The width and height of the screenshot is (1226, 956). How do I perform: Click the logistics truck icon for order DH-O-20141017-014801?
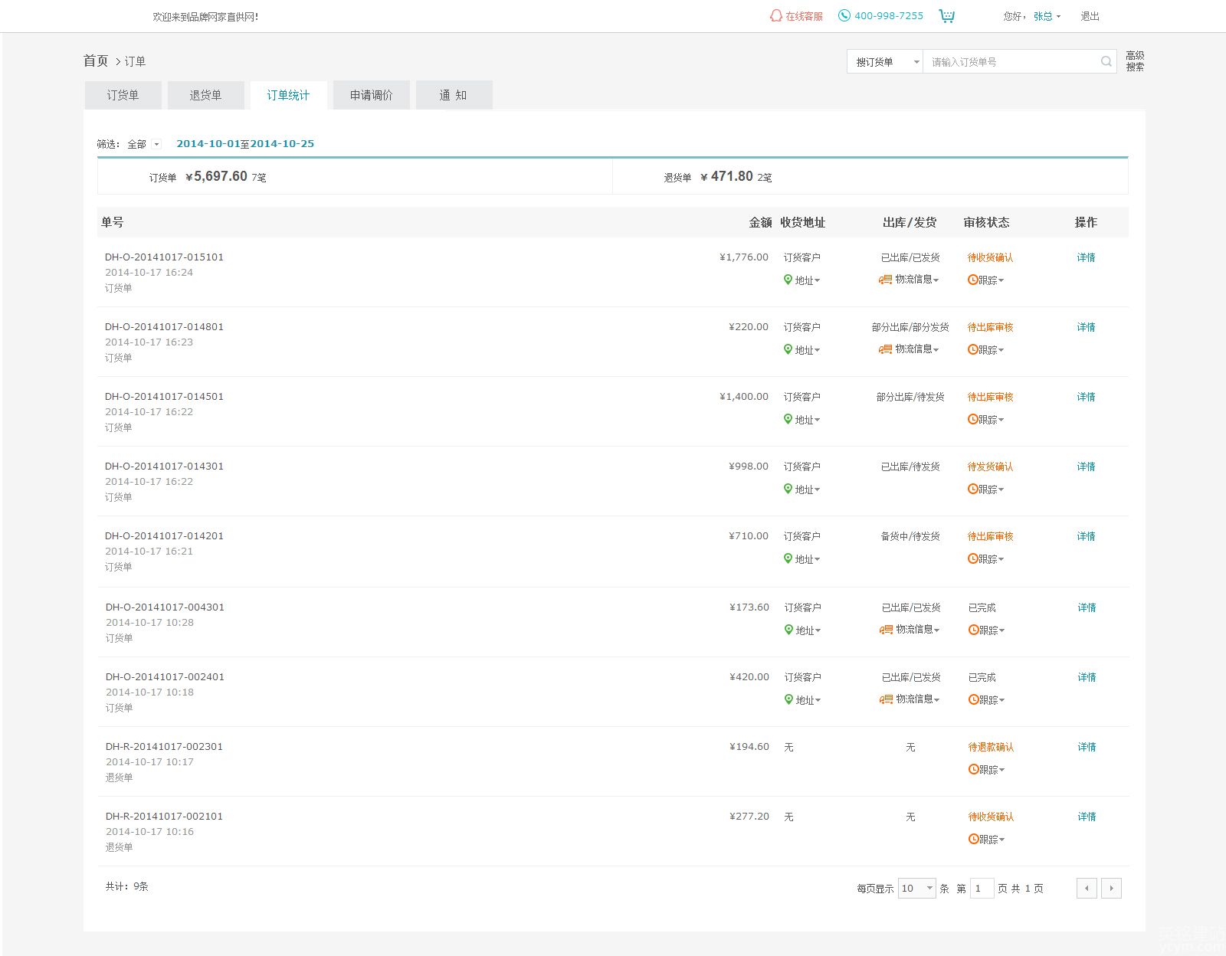(885, 349)
